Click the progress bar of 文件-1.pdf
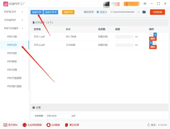The width and height of the screenshot is (170, 129). (124, 37)
